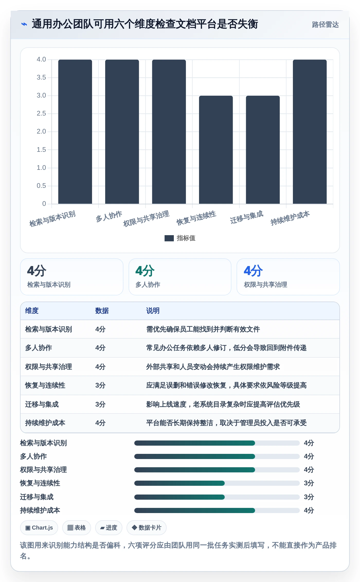Open the 4分 权限与共享治理 data card
Viewport: 360px width, 582px height.
(288, 277)
